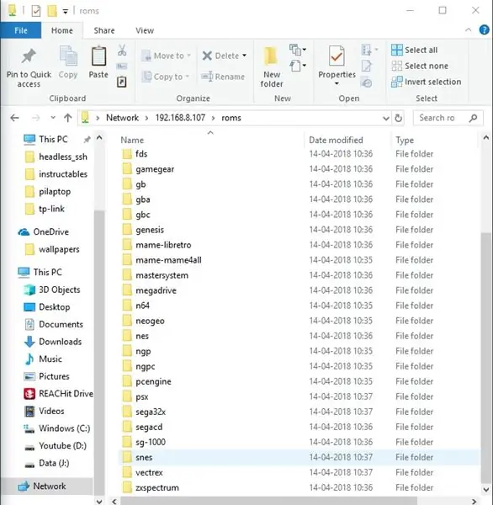Select the psx folder
Screen dimensions: 493x505
coord(300,396)
